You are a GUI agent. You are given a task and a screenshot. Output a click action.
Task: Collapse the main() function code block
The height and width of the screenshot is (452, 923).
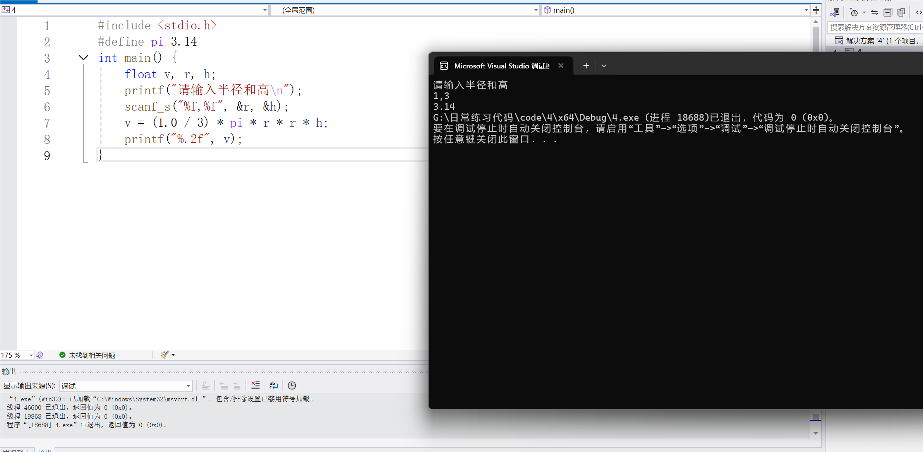tap(83, 58)
